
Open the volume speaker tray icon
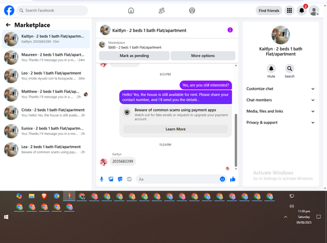292,206
